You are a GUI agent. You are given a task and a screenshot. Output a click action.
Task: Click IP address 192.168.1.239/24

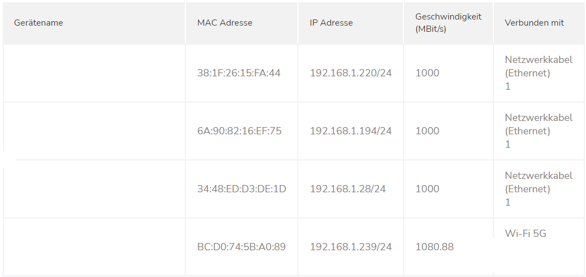[x=350, y=246]
